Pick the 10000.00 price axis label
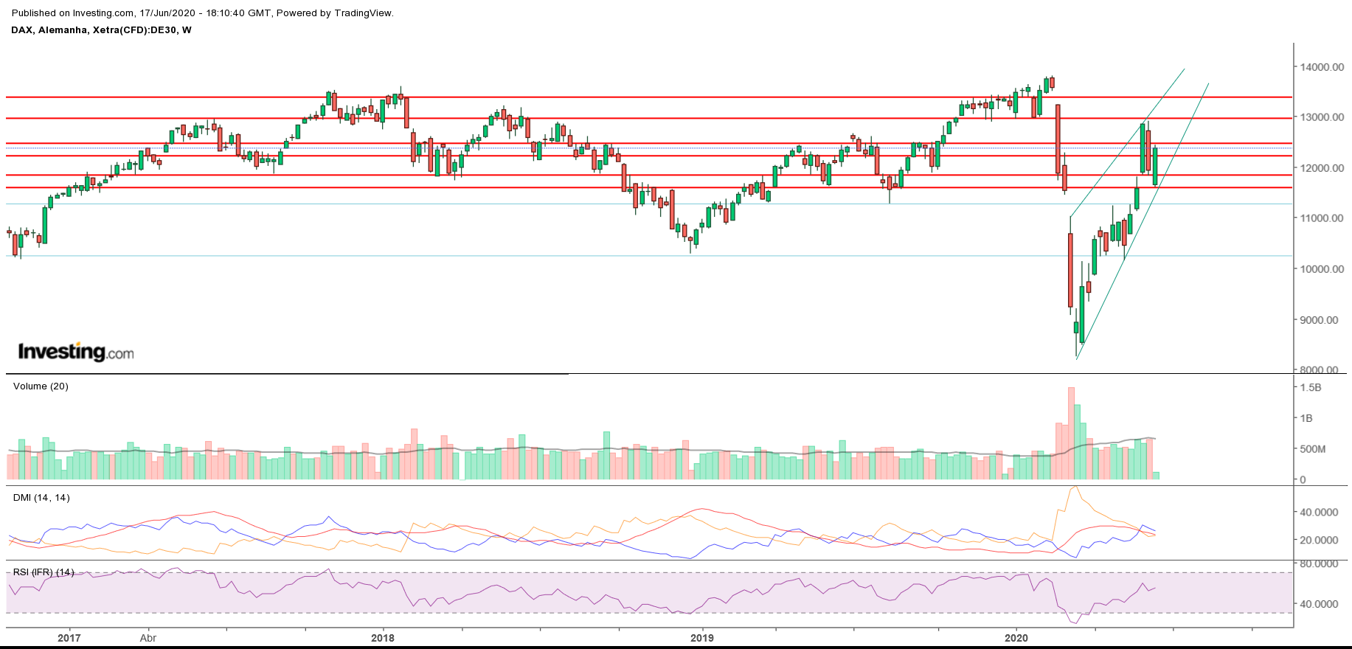The height and width of the screenshot is (649, 1352). coord(1322,269)
